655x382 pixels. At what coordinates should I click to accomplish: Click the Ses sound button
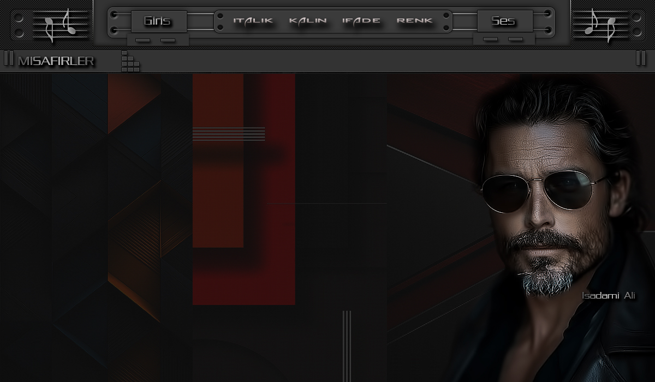point(504,21)
